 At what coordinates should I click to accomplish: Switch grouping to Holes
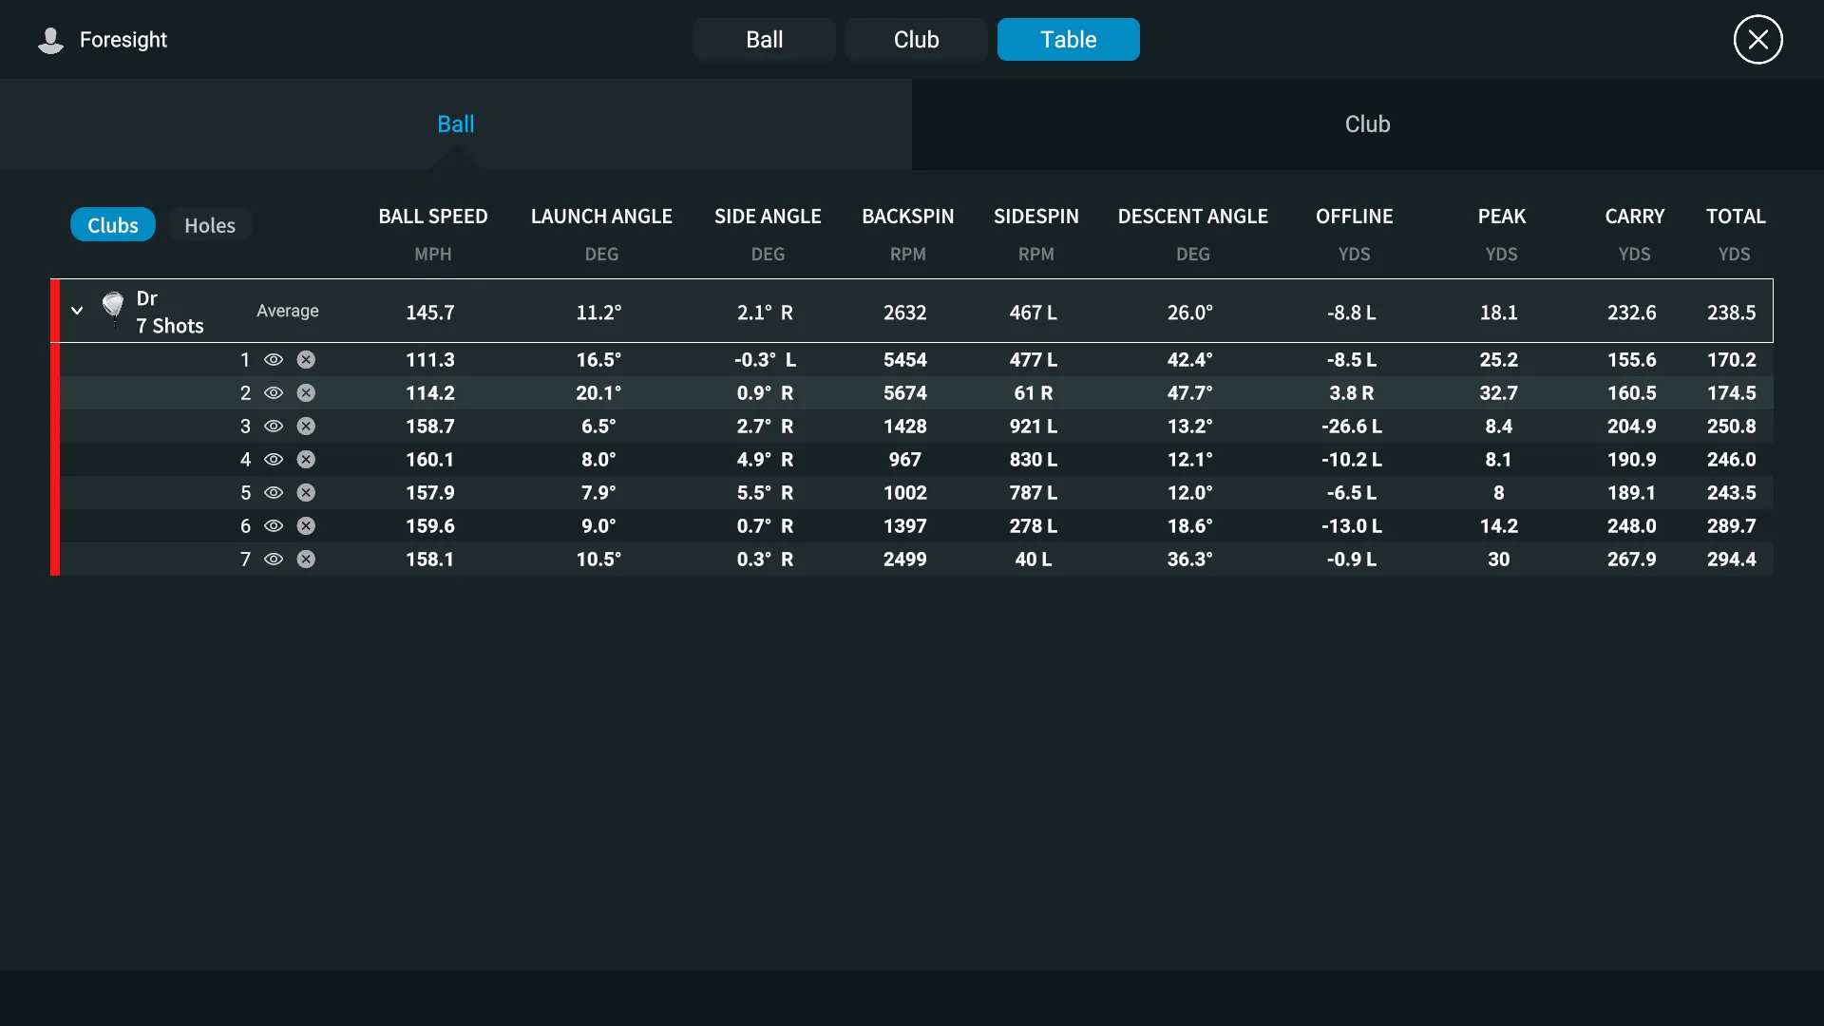coord(209,225)
